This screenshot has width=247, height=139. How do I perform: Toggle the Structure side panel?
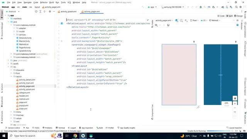2,88
